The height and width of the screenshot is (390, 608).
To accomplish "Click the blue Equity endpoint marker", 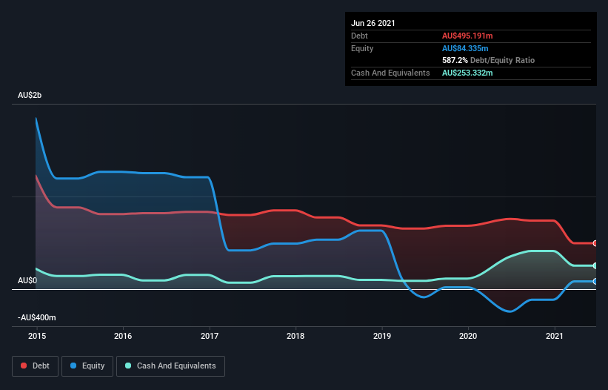I will click(x=595, y=281).
